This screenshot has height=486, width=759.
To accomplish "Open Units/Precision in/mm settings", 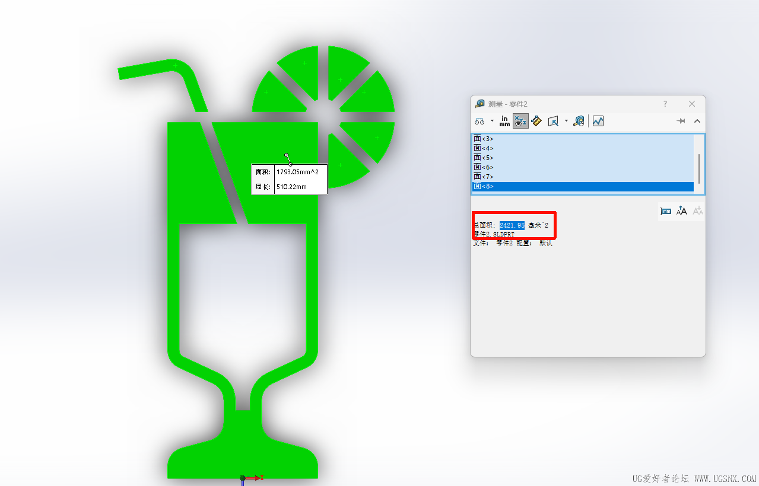I will 504,121.
